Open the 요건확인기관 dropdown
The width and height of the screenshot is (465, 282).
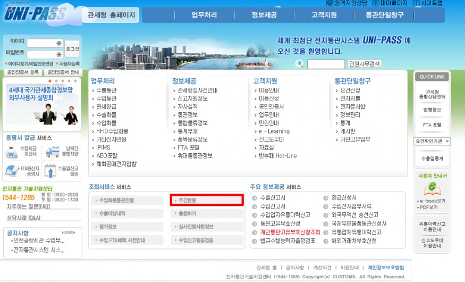tap(432, 142)
